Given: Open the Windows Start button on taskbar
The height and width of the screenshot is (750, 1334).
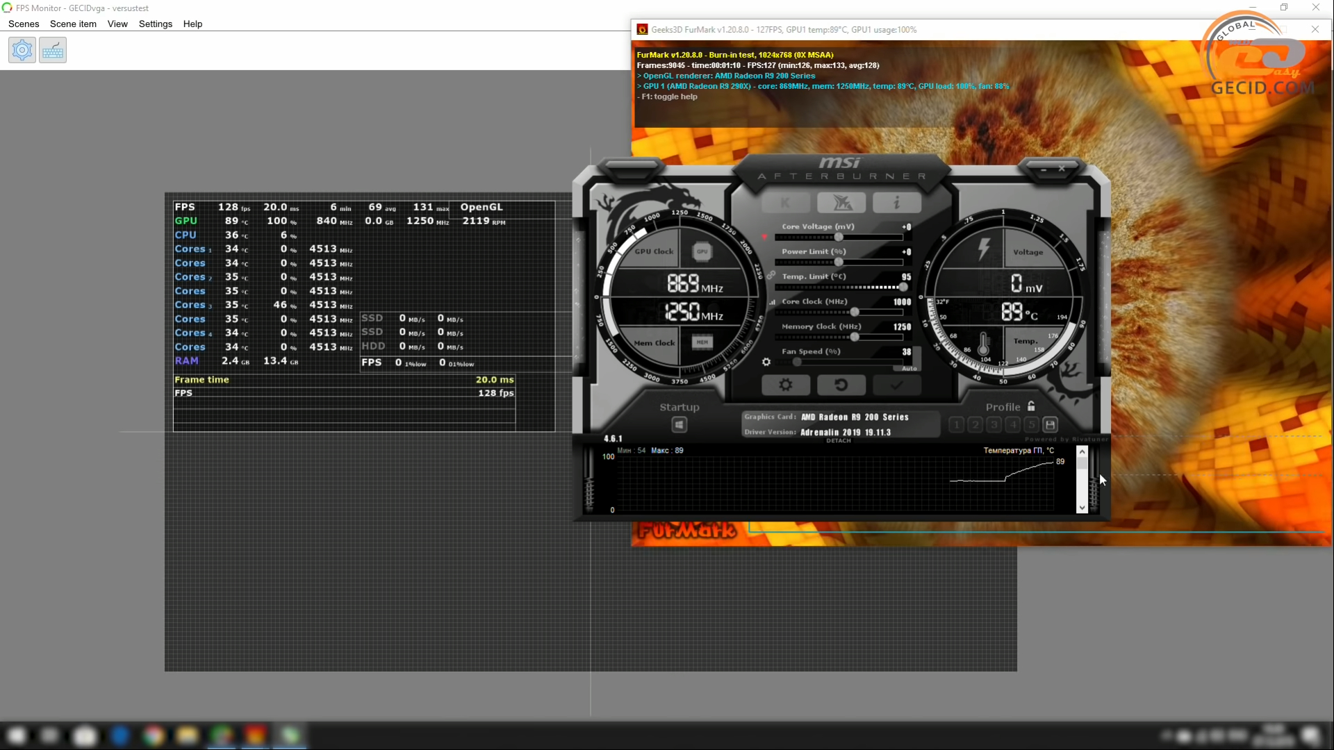Looking at the screenshot, I should tap(17, 735).
